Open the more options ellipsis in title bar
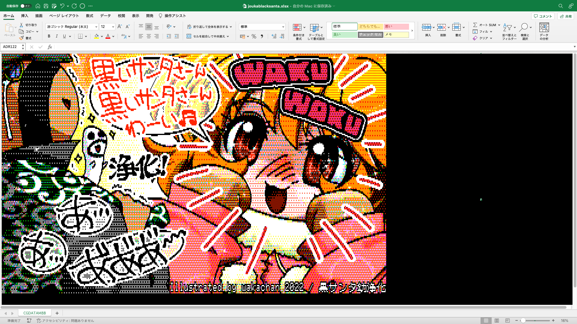The width and height of the screenshot is (577, 324). (x=90, y=6)
